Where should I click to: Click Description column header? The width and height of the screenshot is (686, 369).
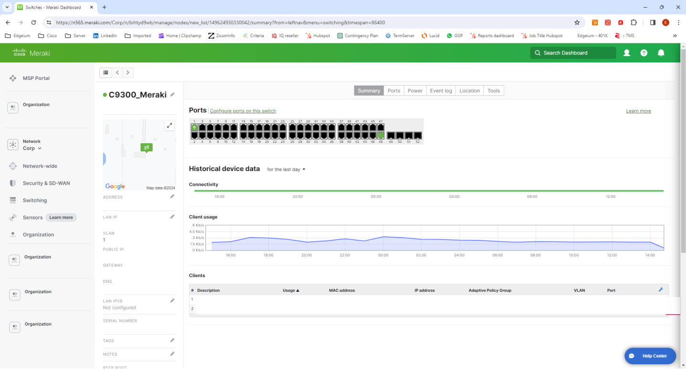click(x=208, y=290)
